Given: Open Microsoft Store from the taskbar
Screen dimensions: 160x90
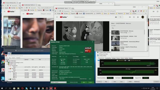Looking at the screenshot, I should pyautogui.click(x=14, y=88).
